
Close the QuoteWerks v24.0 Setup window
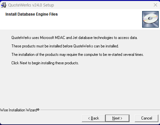point(155,5)
